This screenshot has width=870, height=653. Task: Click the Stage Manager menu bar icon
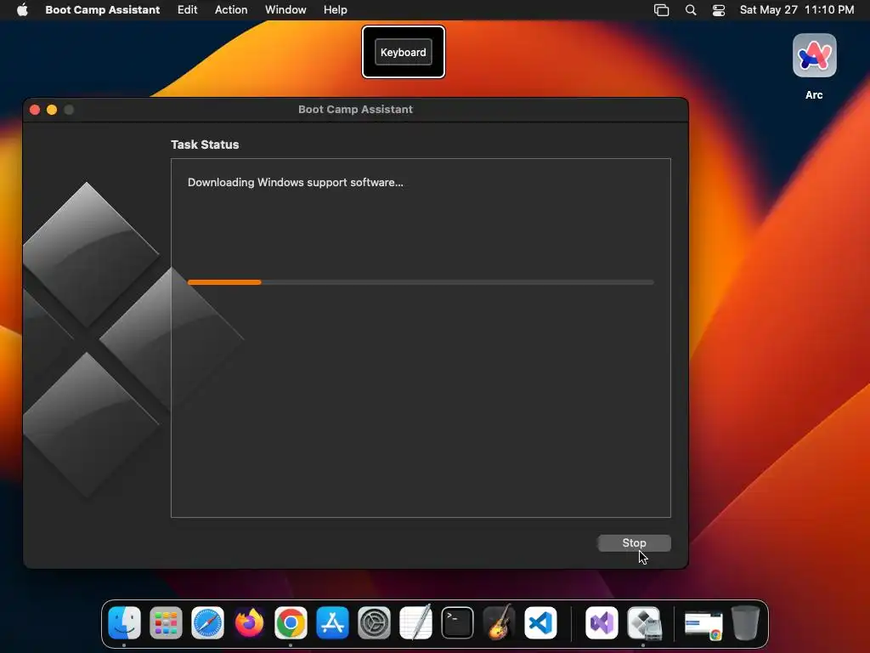(x=661, y=10)
